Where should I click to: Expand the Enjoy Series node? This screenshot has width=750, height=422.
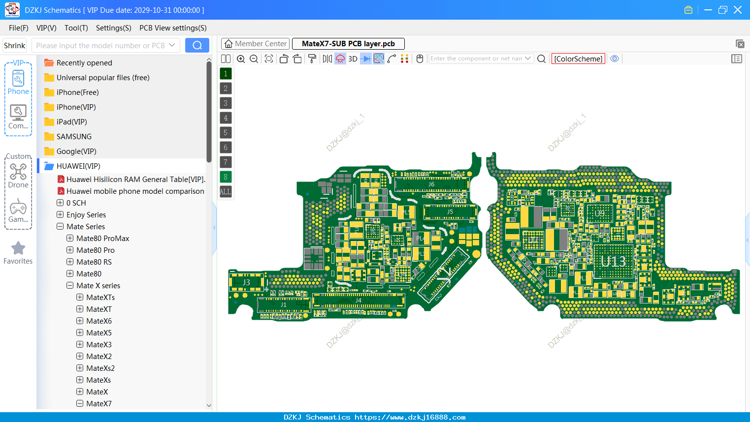(60, 214)
